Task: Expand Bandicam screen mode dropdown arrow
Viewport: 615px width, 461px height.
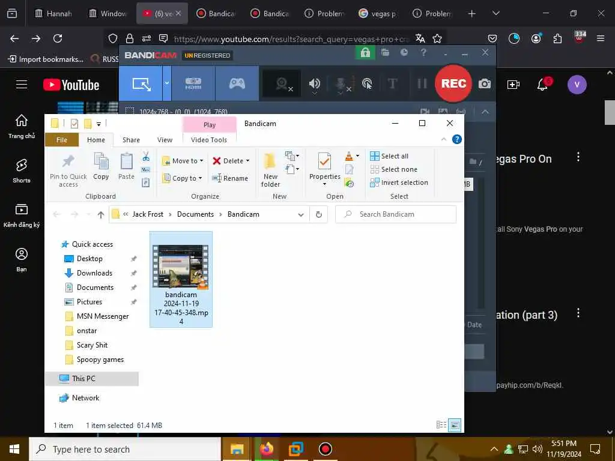Action: pyautogui.click(x=167, y=83)
